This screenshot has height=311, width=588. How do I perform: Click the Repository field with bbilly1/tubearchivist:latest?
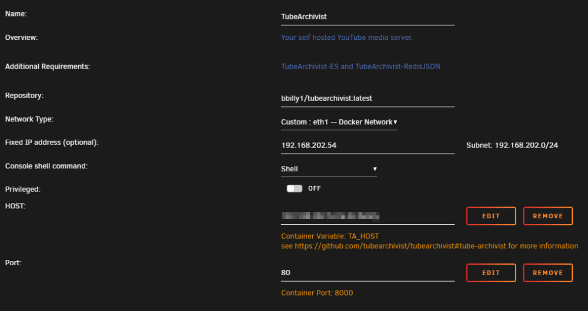point(367,99)
